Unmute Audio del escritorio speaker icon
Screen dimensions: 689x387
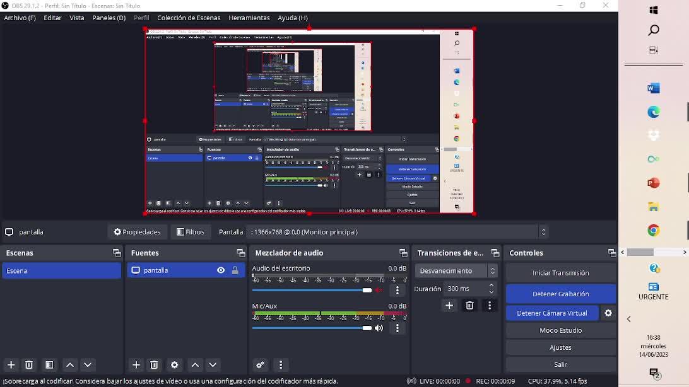coord(379,291)
